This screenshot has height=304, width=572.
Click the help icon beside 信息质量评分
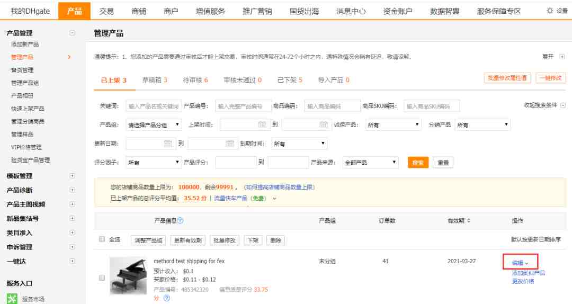coord(167,298)
